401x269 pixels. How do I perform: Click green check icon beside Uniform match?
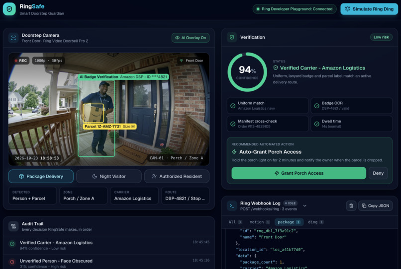[233, 106]
